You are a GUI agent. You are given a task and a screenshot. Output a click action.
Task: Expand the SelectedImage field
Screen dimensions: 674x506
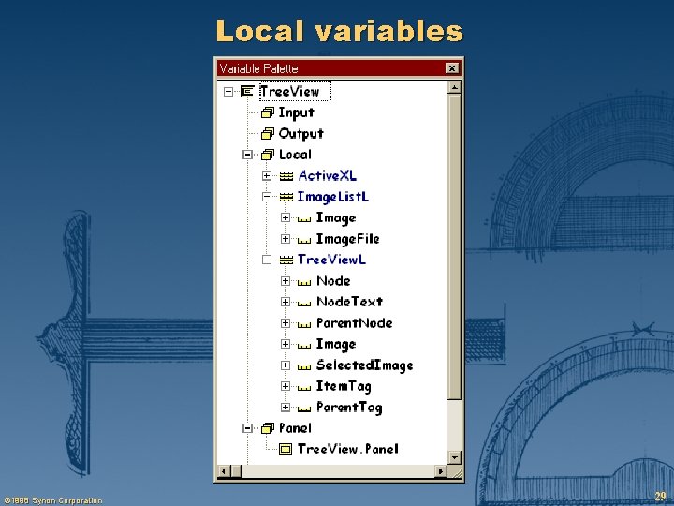point(285,365)
